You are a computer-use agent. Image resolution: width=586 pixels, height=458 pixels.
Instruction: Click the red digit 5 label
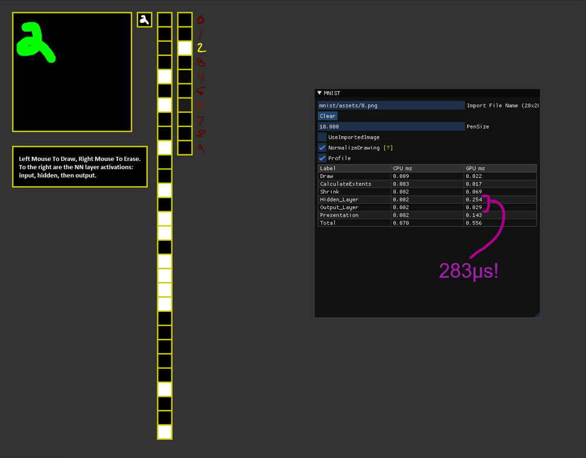[x=200, y=91]
